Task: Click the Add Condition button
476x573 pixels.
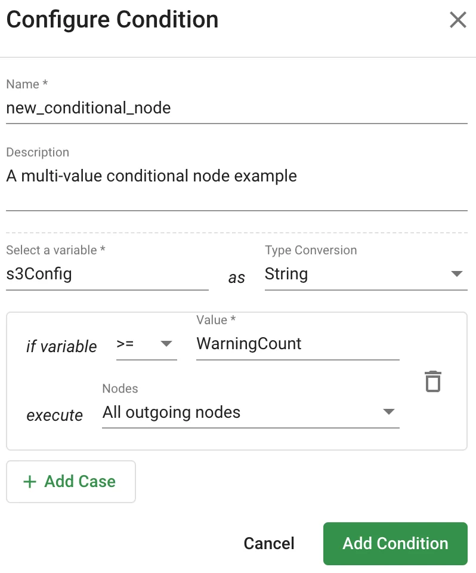Action: 395,543
